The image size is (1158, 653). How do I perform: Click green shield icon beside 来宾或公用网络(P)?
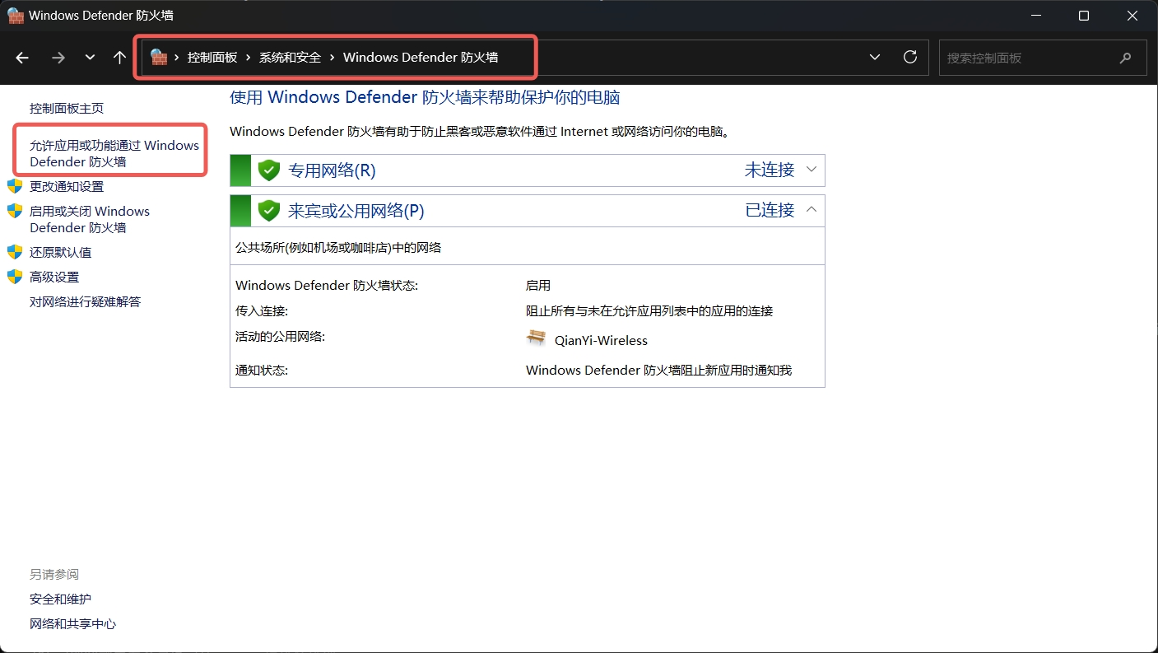click(x=269, y=211)
